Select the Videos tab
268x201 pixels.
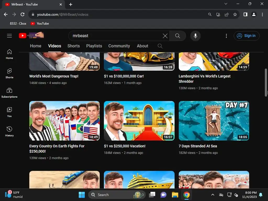54,46
